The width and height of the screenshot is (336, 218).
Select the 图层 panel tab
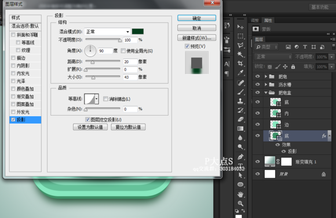tap(259, 39)
